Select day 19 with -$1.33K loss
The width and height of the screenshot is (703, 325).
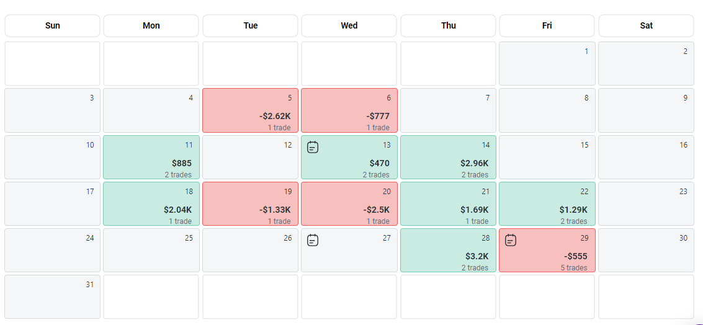[251, 204]
